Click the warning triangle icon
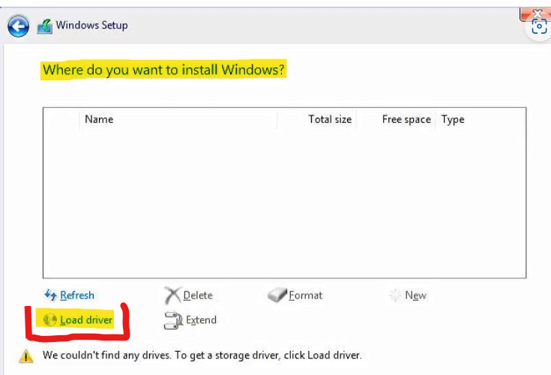 coord(26,355)
